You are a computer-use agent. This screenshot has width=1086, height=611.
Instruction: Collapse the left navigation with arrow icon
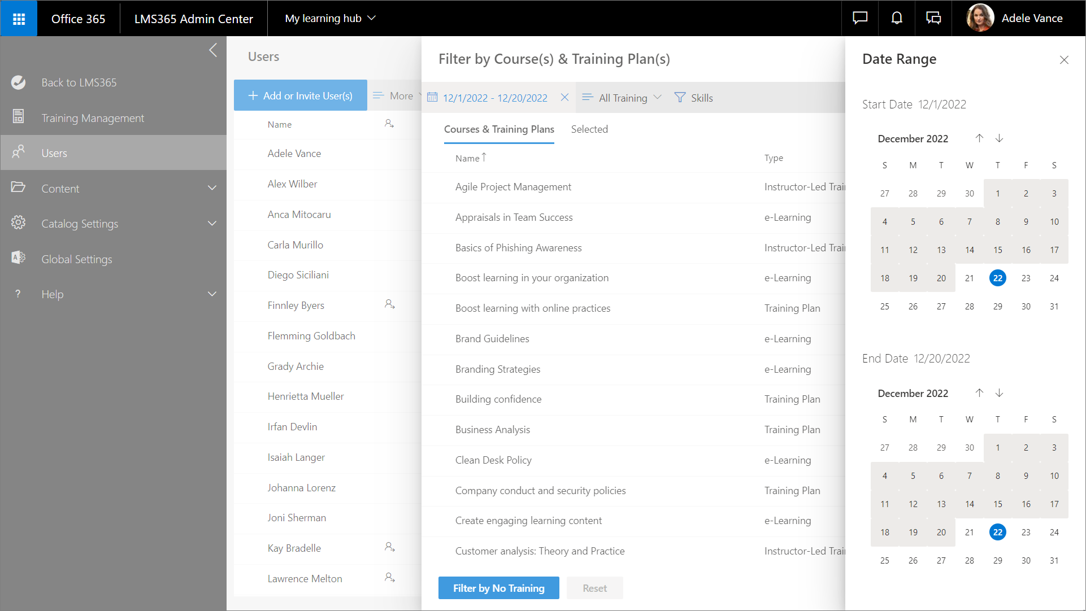point(213,50)
